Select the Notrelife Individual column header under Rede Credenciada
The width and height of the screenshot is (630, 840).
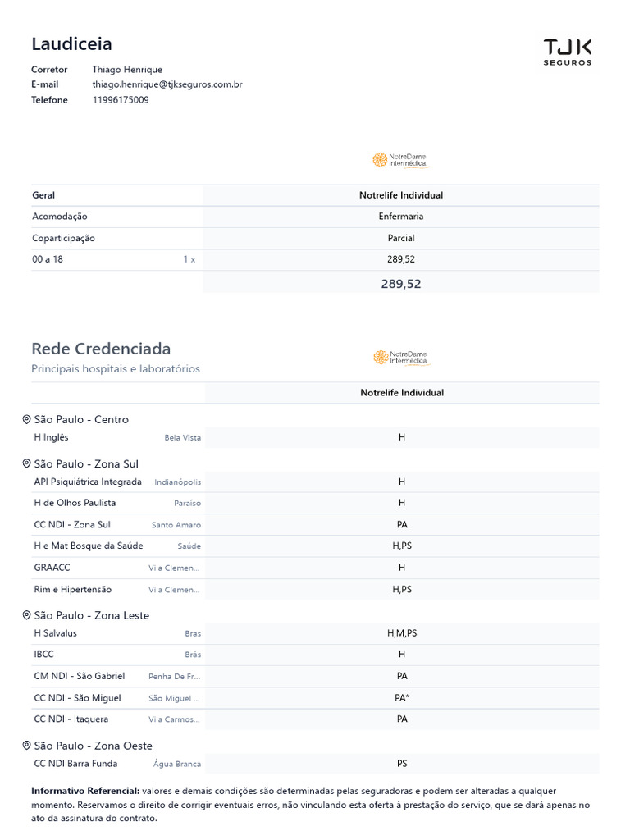pyautogui.click(x=402, y=393)
